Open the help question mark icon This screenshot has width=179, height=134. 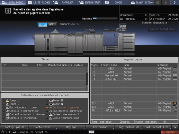coord(174,2)
